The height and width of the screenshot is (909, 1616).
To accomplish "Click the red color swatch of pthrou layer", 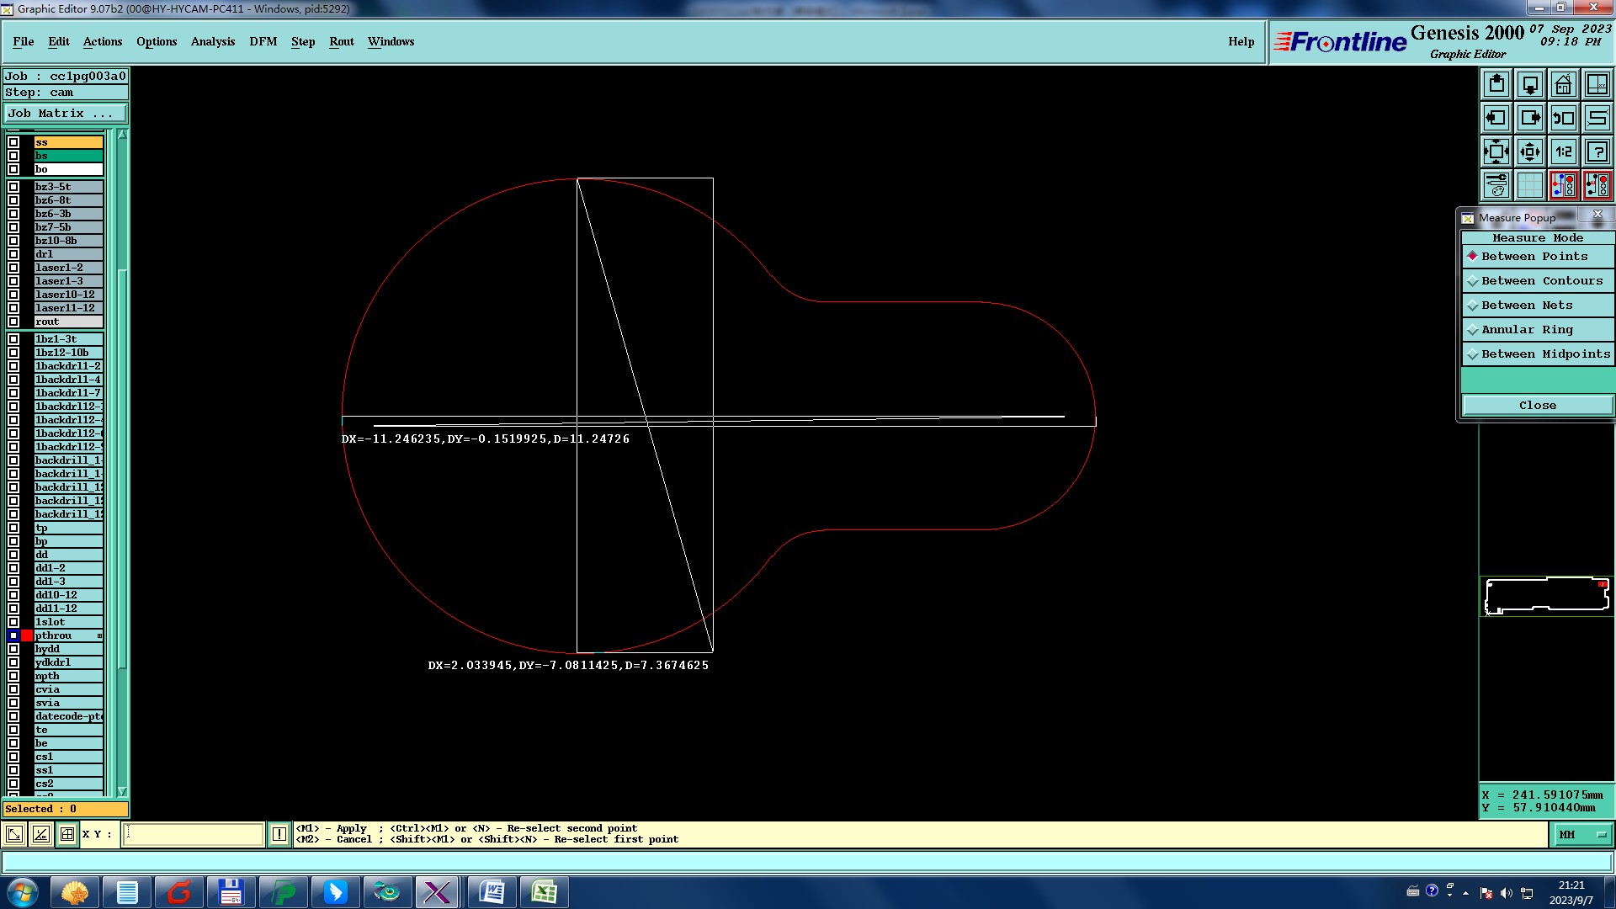I will pyautogui.click(x=27, y=635).
